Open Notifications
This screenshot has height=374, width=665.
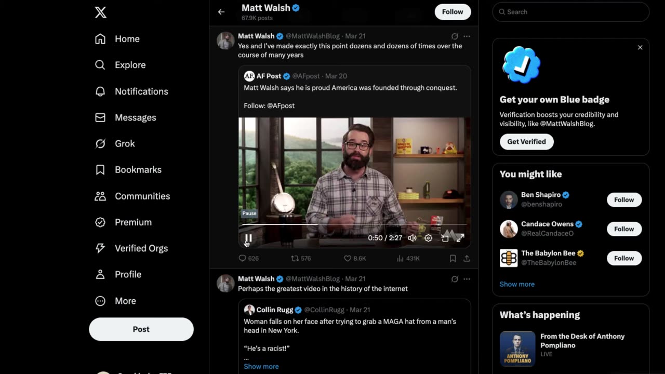(131, 91)
